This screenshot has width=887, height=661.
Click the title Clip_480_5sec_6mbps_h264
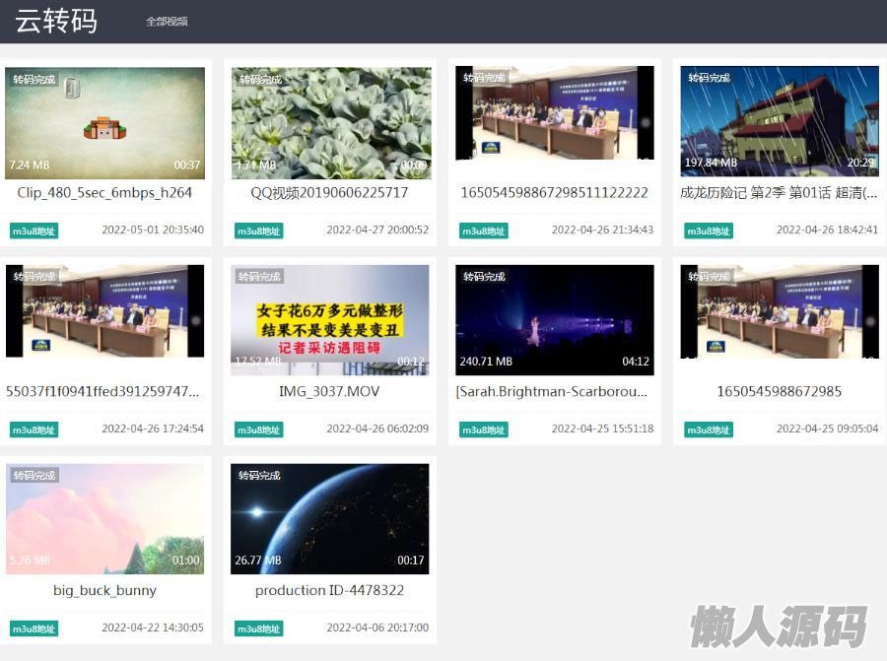pyautogui.click(x=104, y=193)
